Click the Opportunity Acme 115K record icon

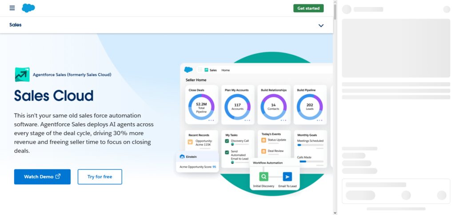(190, 142)
